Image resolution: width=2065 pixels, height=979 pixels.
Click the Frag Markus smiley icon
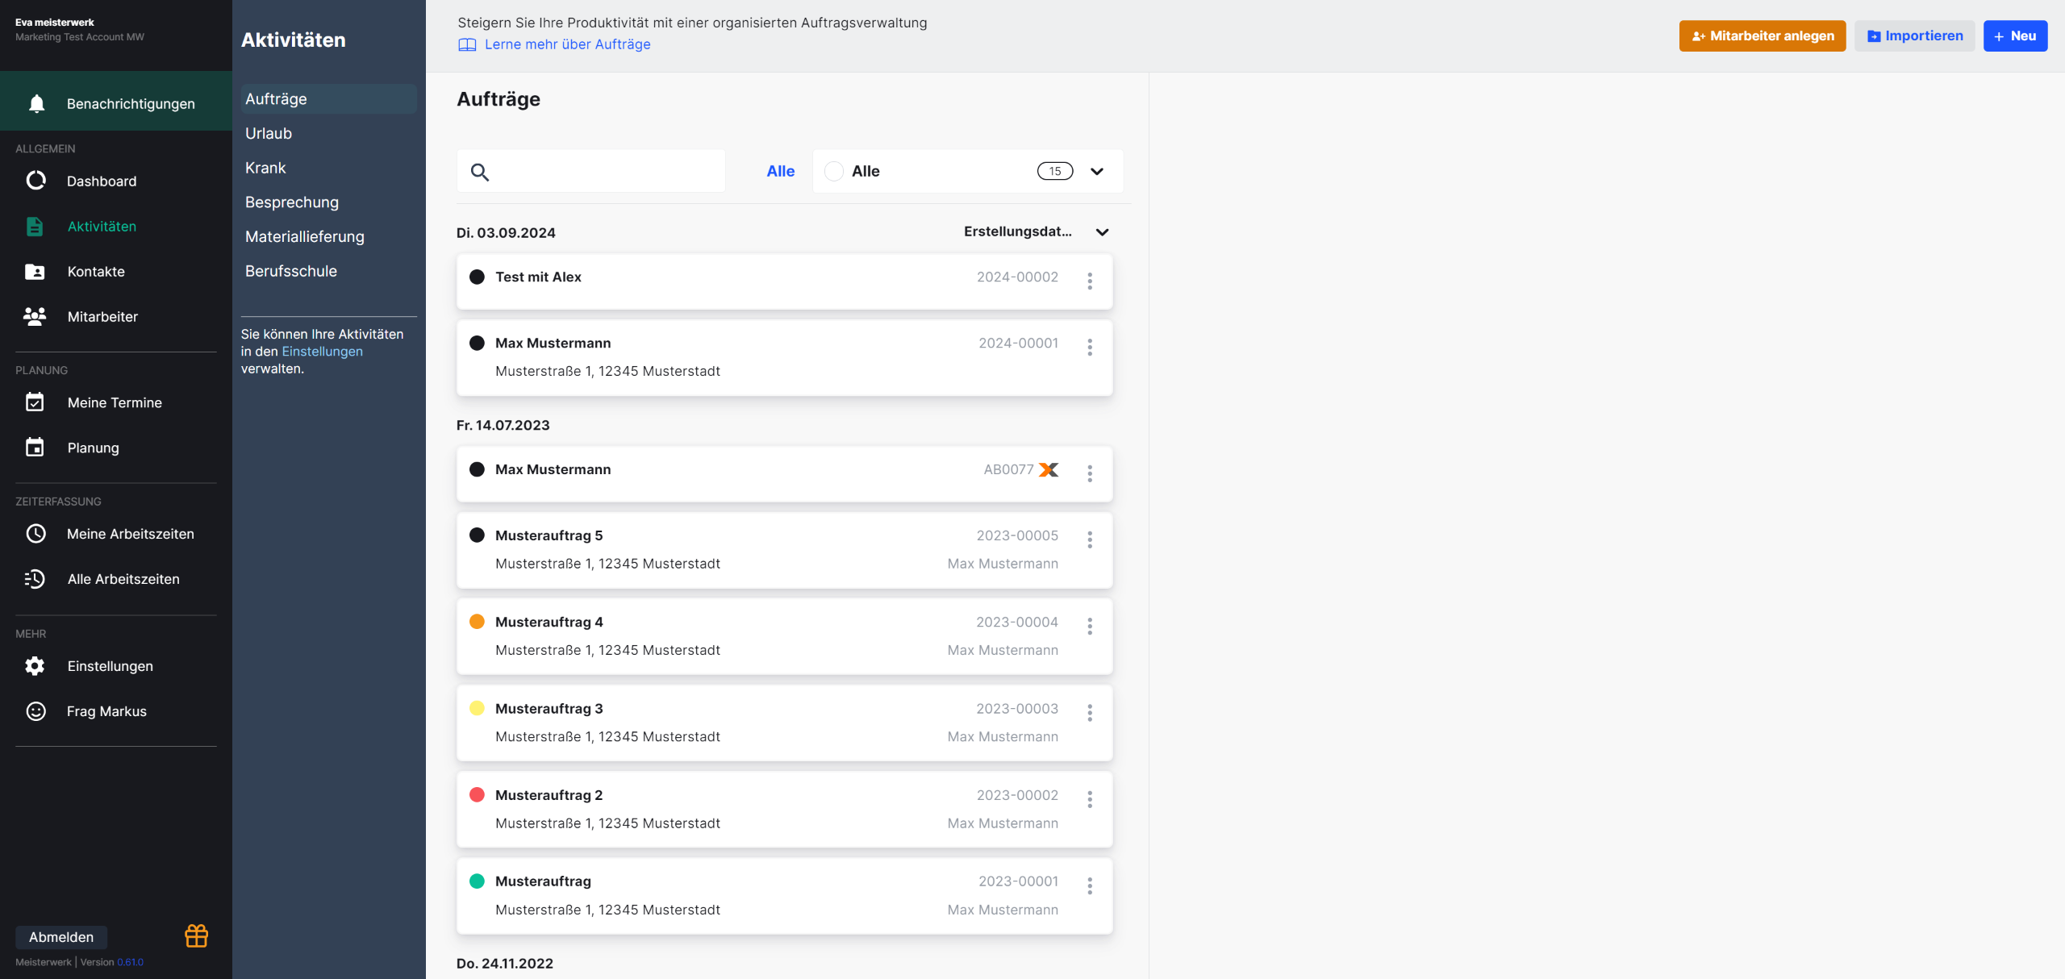click(36, 711)
